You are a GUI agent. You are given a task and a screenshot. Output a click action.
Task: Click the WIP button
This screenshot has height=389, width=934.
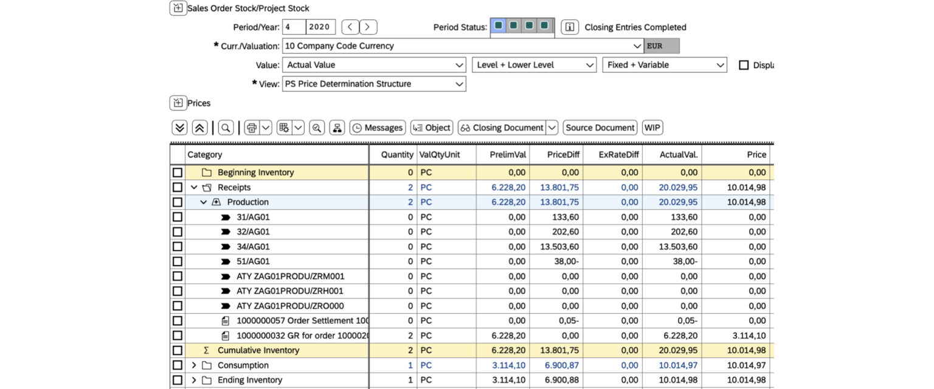[652, 128]
